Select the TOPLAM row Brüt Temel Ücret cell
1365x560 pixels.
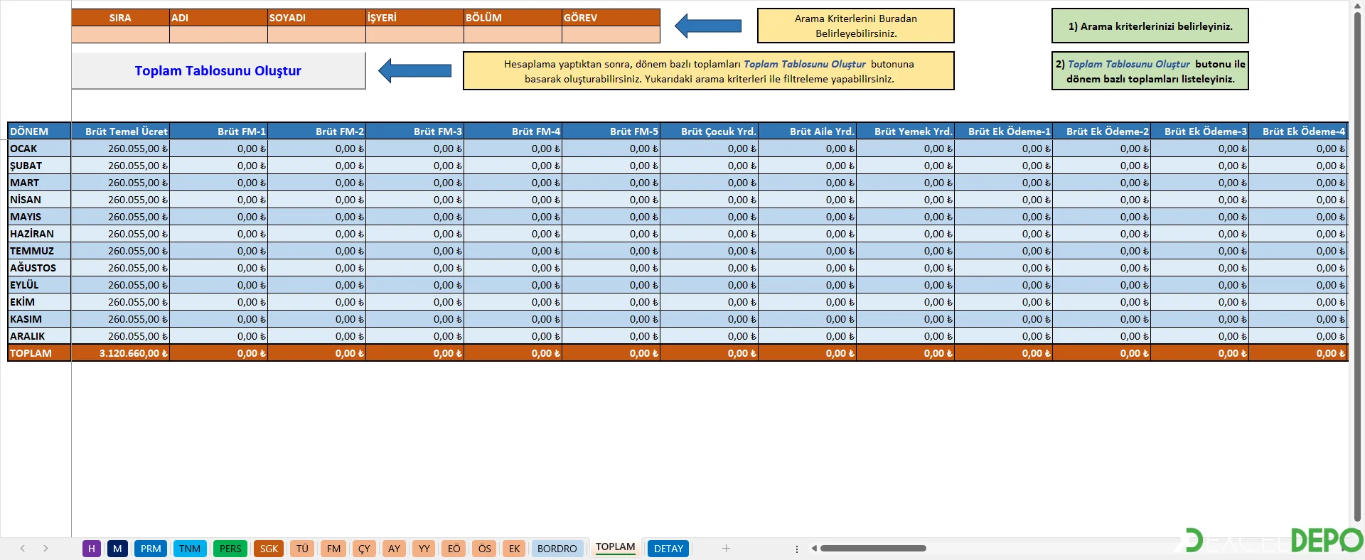point(120,353)
